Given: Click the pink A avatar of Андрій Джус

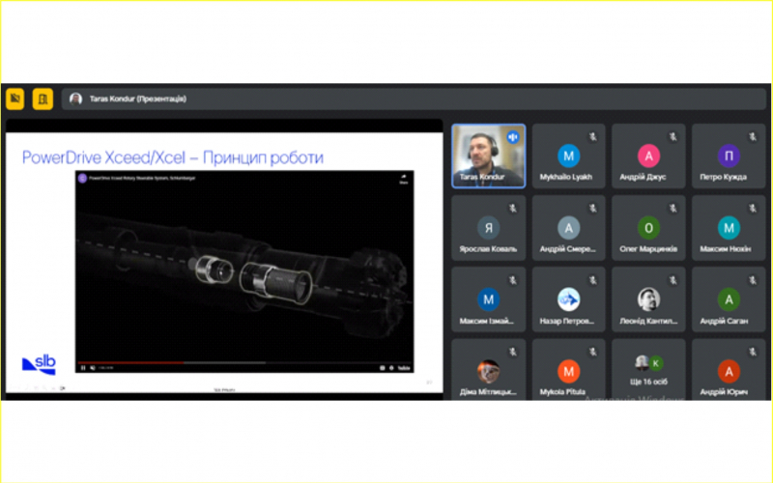Looking at the screenshot, I should (x=648, y=156).
